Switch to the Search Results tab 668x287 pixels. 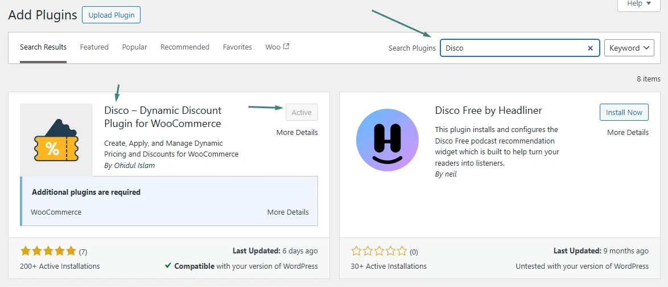(43, 47)
